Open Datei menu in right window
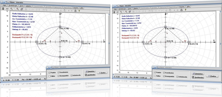The width and height of the screenshot is (222, 97). click(115, 9)
